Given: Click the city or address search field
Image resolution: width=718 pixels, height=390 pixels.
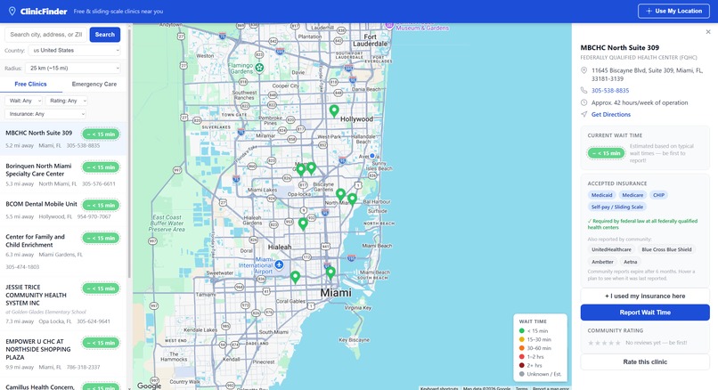Looking at the screenshot, I should point(45,35).
